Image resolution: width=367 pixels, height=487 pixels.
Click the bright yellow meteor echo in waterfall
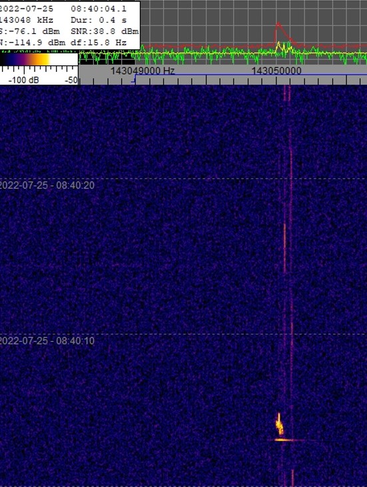tap(280, 424)
